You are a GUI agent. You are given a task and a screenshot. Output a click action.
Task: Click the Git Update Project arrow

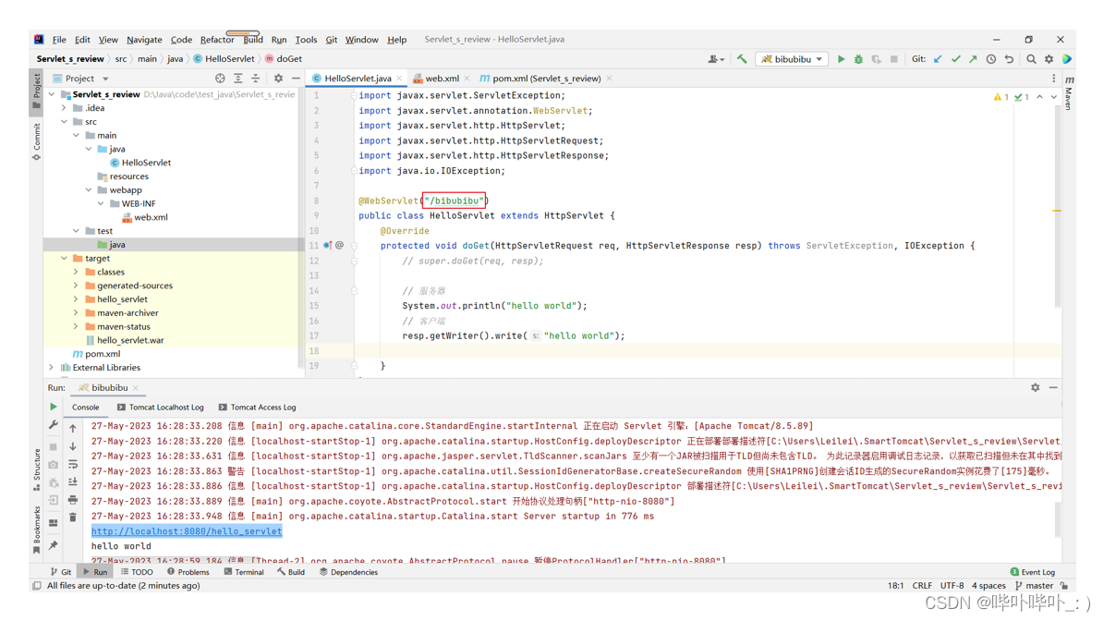pyautogui.click(x=938, y=59)
